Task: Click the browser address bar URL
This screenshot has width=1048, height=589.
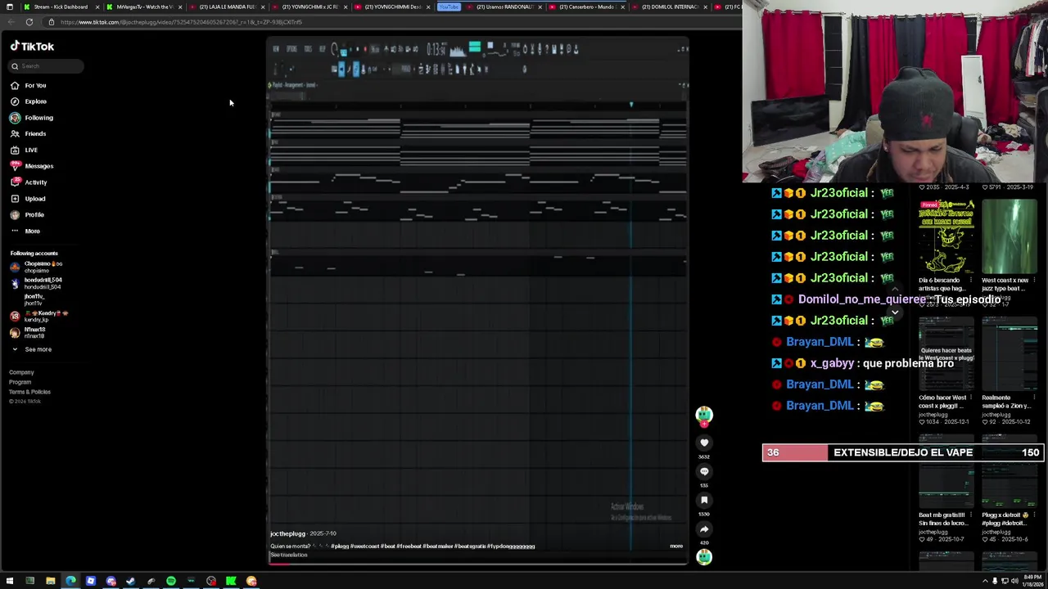Action: point(181,22)
